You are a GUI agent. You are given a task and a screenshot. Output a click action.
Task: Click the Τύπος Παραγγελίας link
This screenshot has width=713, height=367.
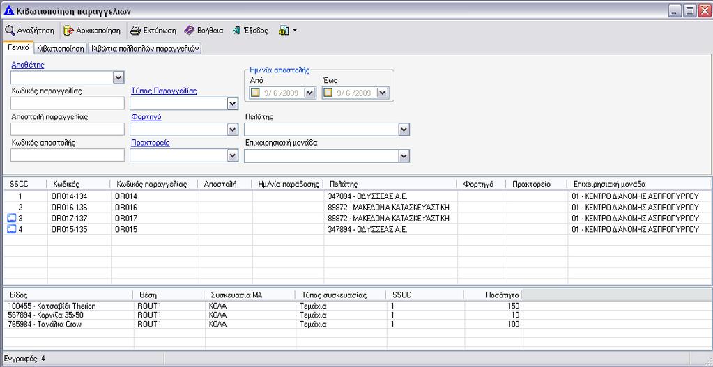[x=164, y=91]
